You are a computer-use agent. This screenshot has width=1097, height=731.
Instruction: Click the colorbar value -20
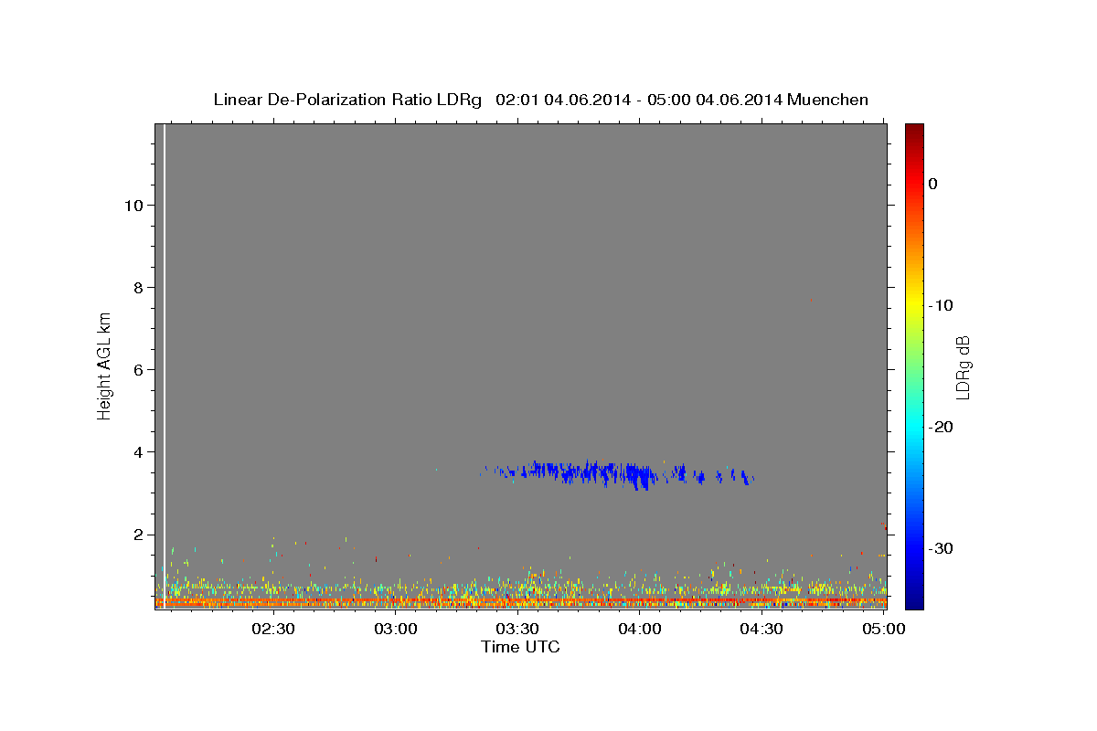[x=940, y=427]
